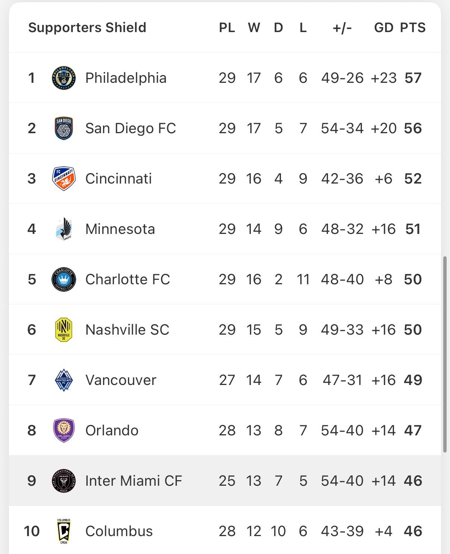
Task: Click the PTS column header
Action: (413, 27)
